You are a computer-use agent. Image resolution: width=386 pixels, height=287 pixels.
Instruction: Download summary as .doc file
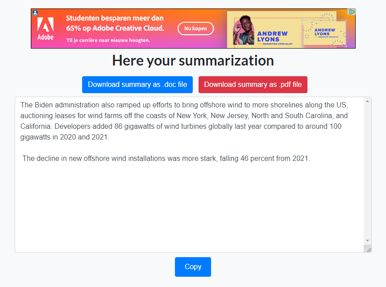click(137, 85)
